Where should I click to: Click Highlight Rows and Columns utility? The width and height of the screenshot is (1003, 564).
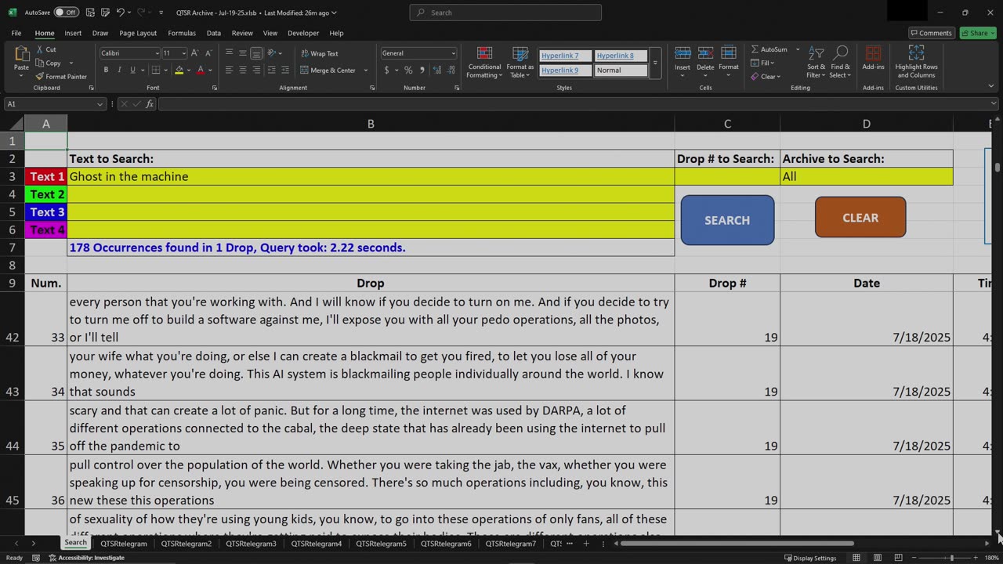coord(916,62)
